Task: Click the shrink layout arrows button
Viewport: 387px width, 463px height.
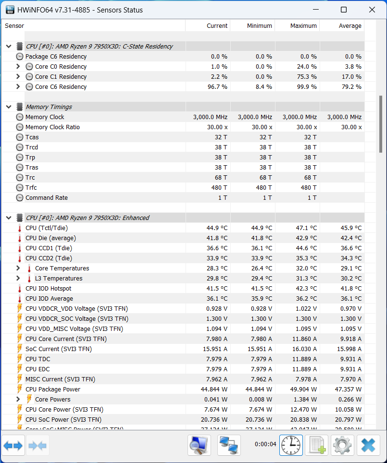Action: [x=37, y=445]
